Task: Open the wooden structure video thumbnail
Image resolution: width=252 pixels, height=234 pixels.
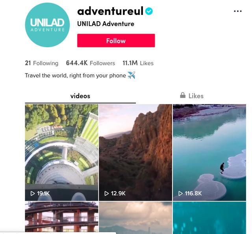Action: pos(61,217)
